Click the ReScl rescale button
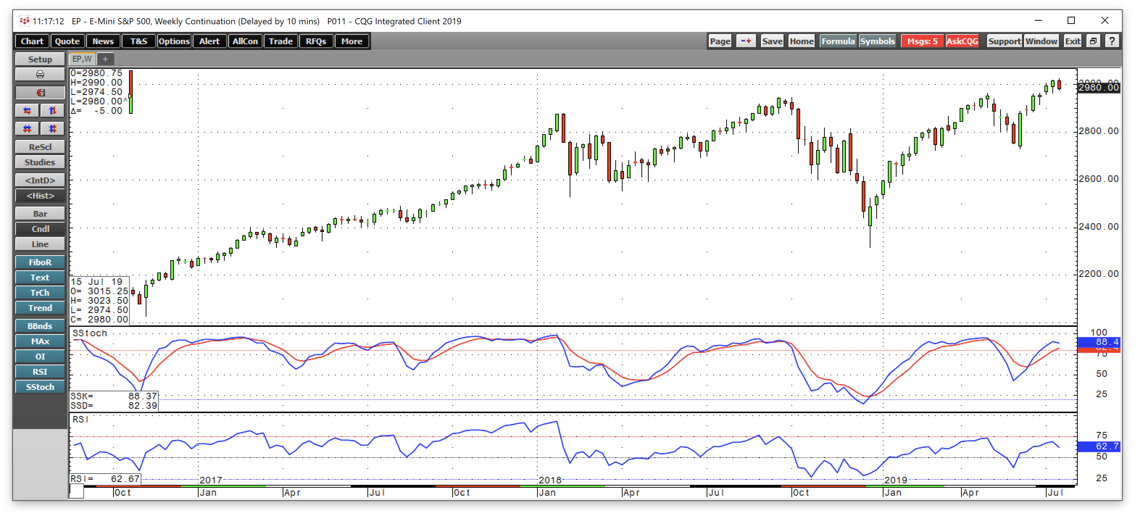This screenshot has width=1135, height=516. tap(40, 147)
